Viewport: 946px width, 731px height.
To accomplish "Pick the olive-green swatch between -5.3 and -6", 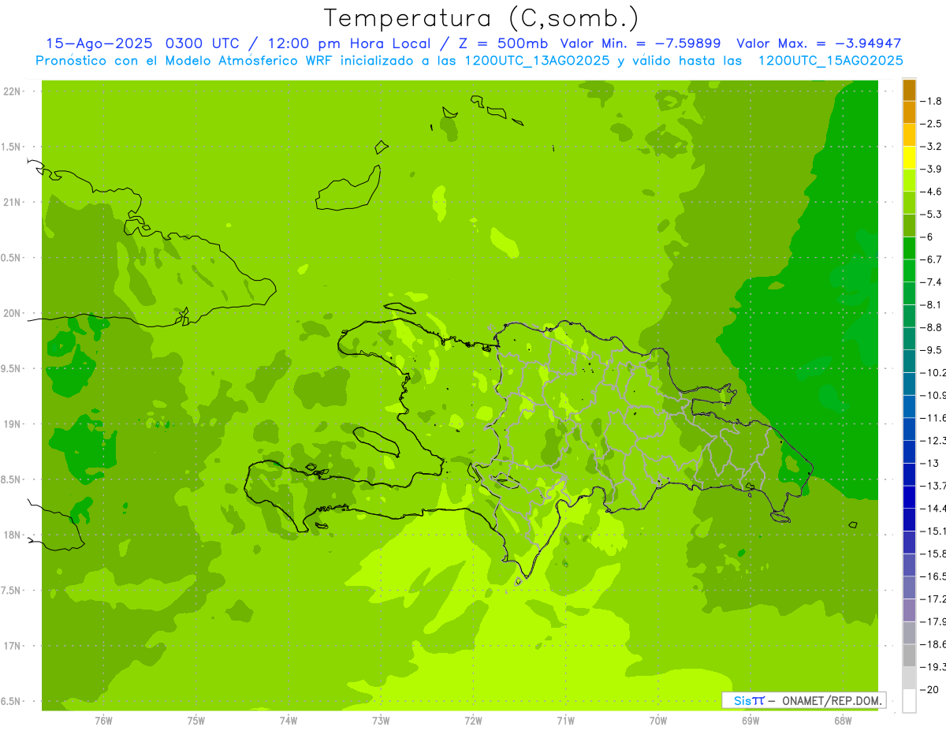I will (909, 226).
